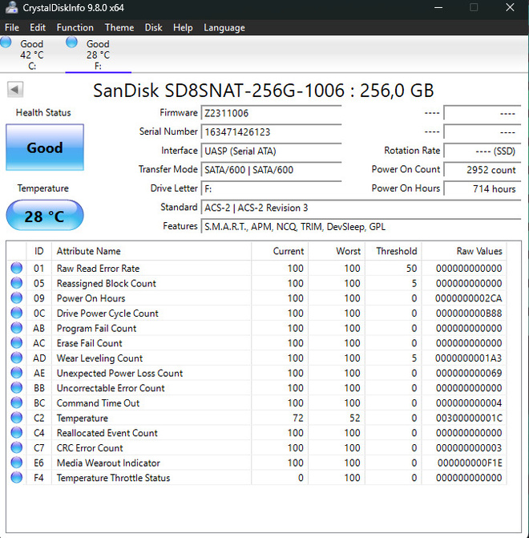Open the Disk menu
529x538 pixels.
pyautogui.click(x=153, y=27)
